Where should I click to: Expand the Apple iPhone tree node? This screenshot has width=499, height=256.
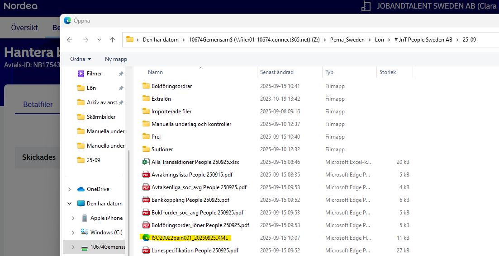[73, 218]
